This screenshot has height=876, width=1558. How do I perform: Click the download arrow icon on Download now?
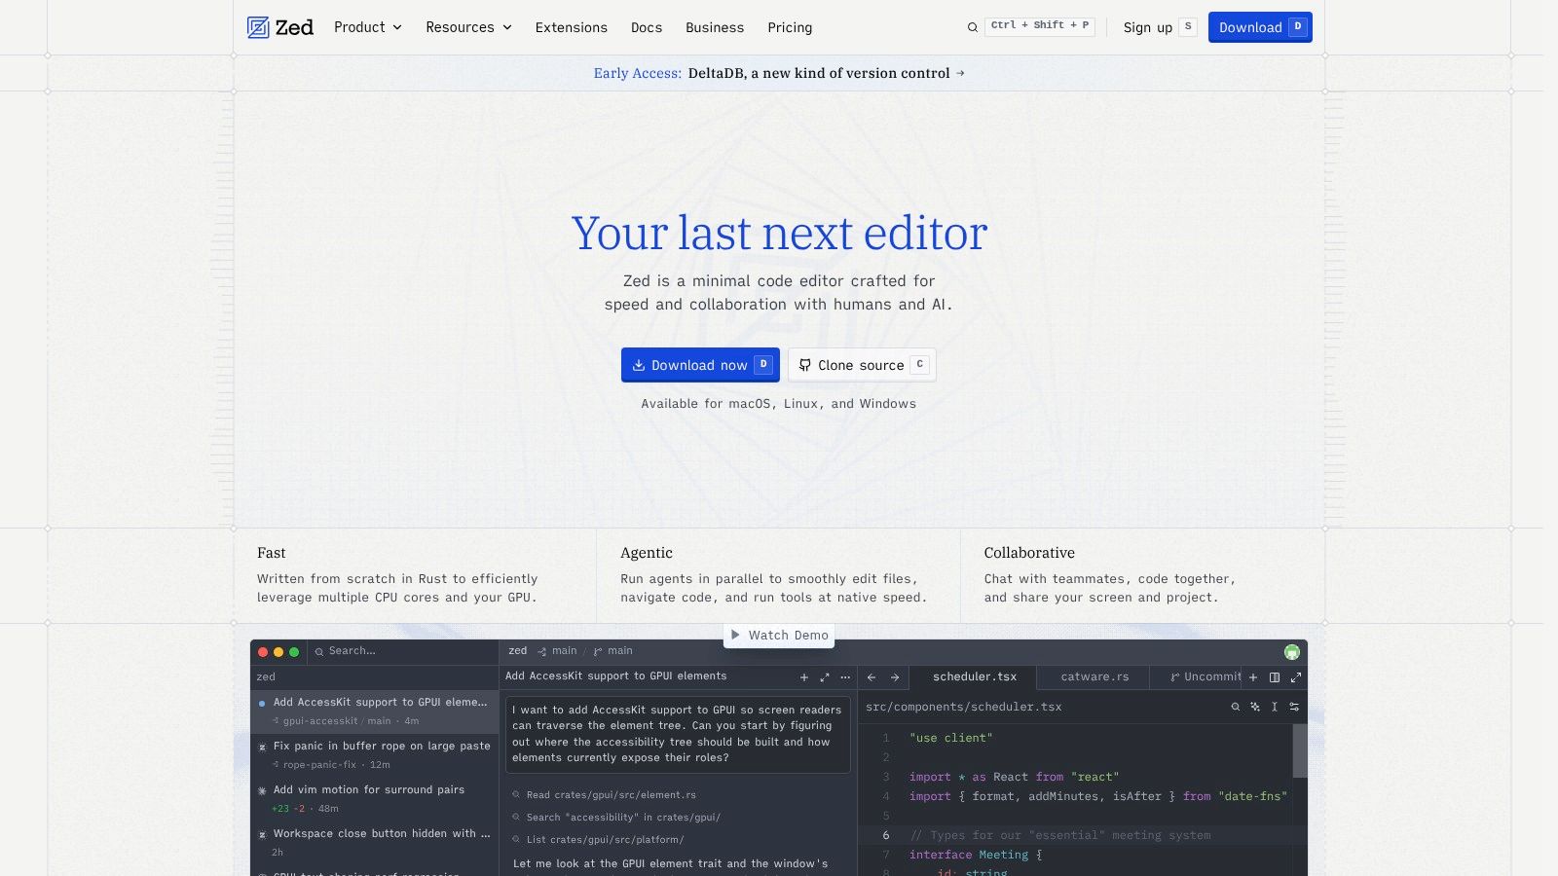[x=639, y=365]
